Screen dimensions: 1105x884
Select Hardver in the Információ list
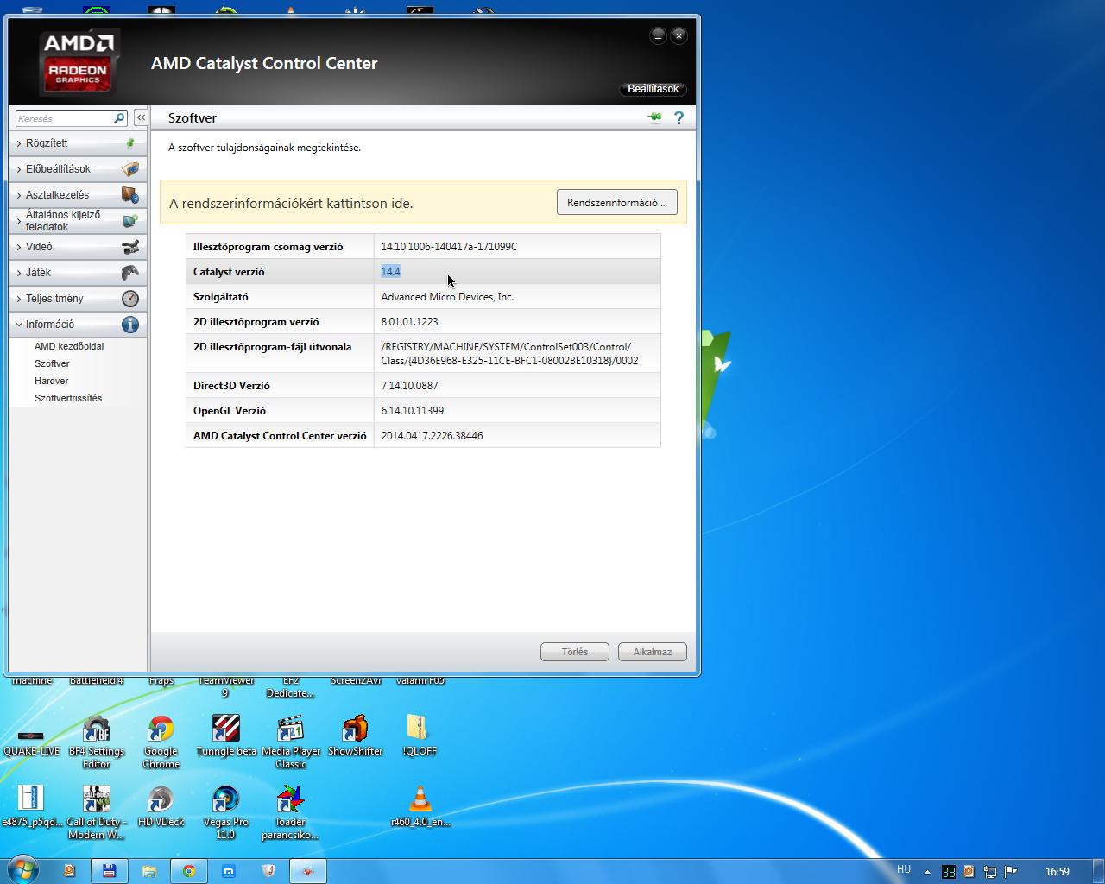point(52,381)
